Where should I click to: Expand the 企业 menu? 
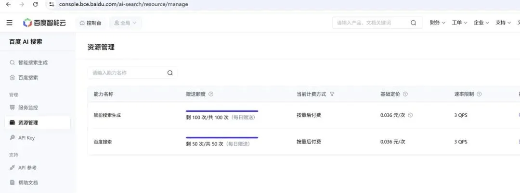click(481, 23)
